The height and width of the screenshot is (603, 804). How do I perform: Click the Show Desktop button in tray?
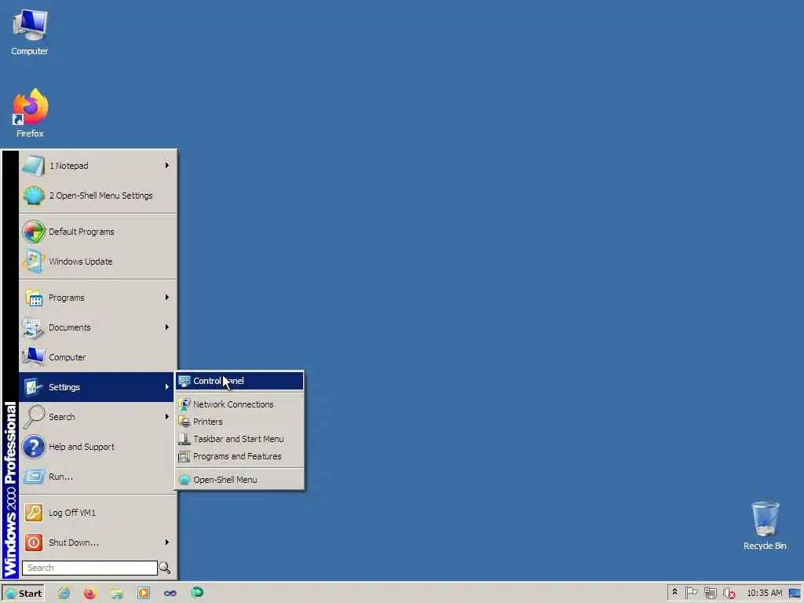[795, 594]
